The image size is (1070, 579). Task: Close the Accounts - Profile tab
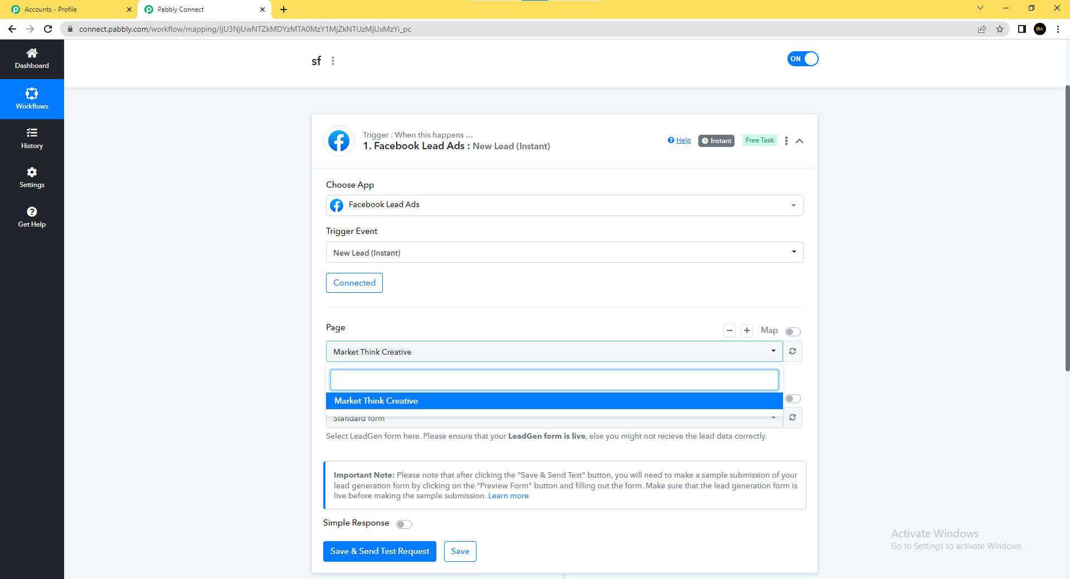[129, 9]
